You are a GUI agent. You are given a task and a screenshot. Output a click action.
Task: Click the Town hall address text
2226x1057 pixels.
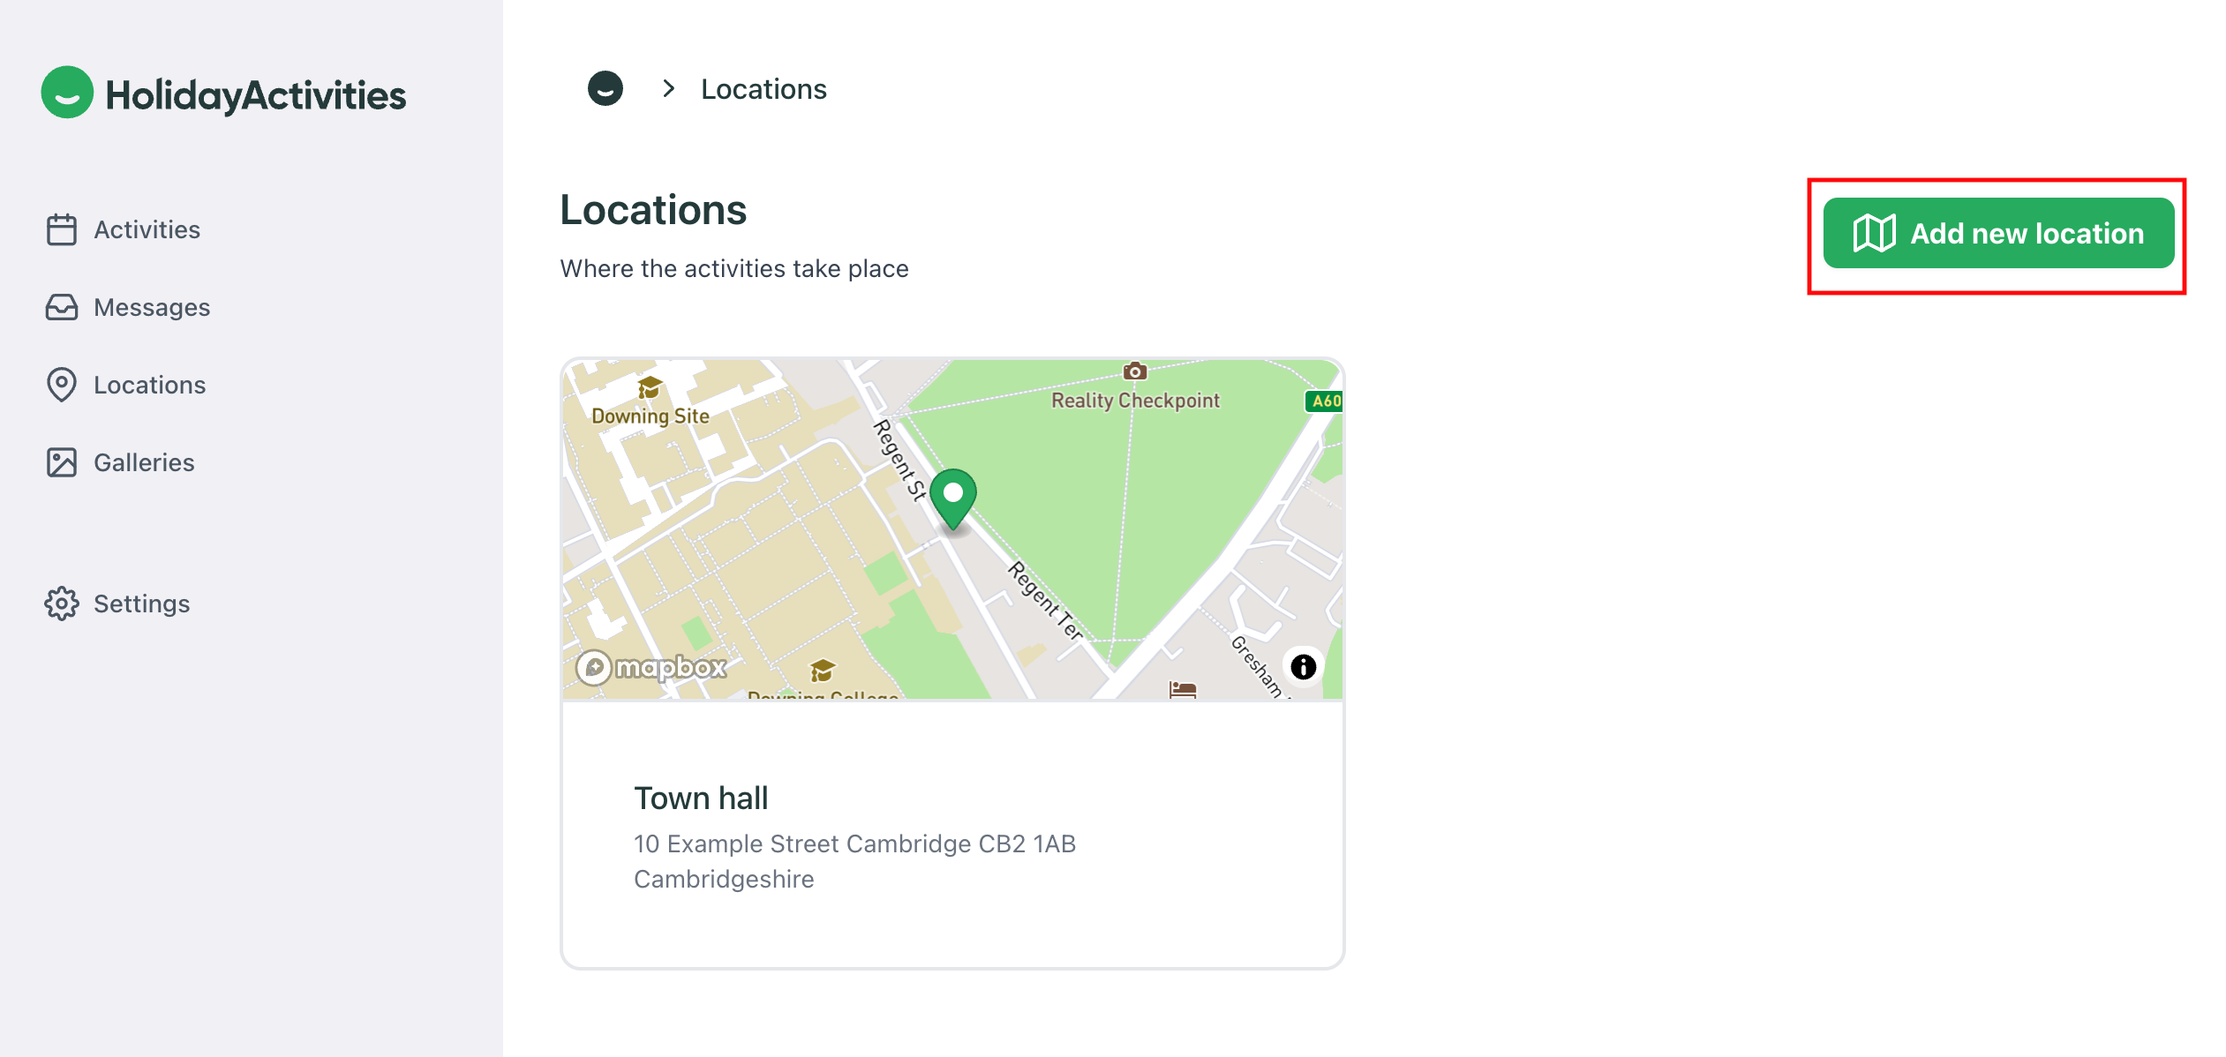[x=854, y=861]
